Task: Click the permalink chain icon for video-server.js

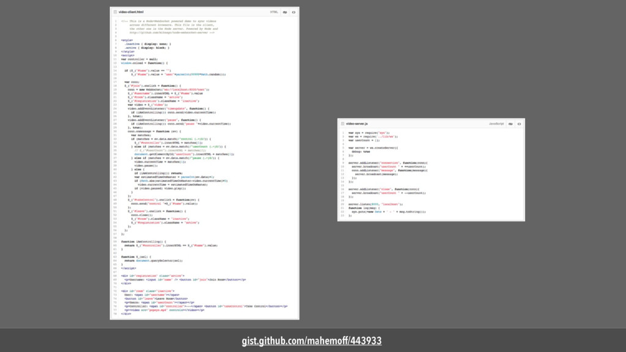Action: coord(510,124)
